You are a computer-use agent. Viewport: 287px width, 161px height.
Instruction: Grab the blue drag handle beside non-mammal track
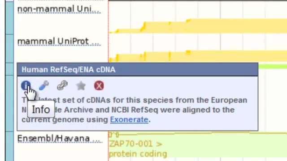[x=9, y=18]
